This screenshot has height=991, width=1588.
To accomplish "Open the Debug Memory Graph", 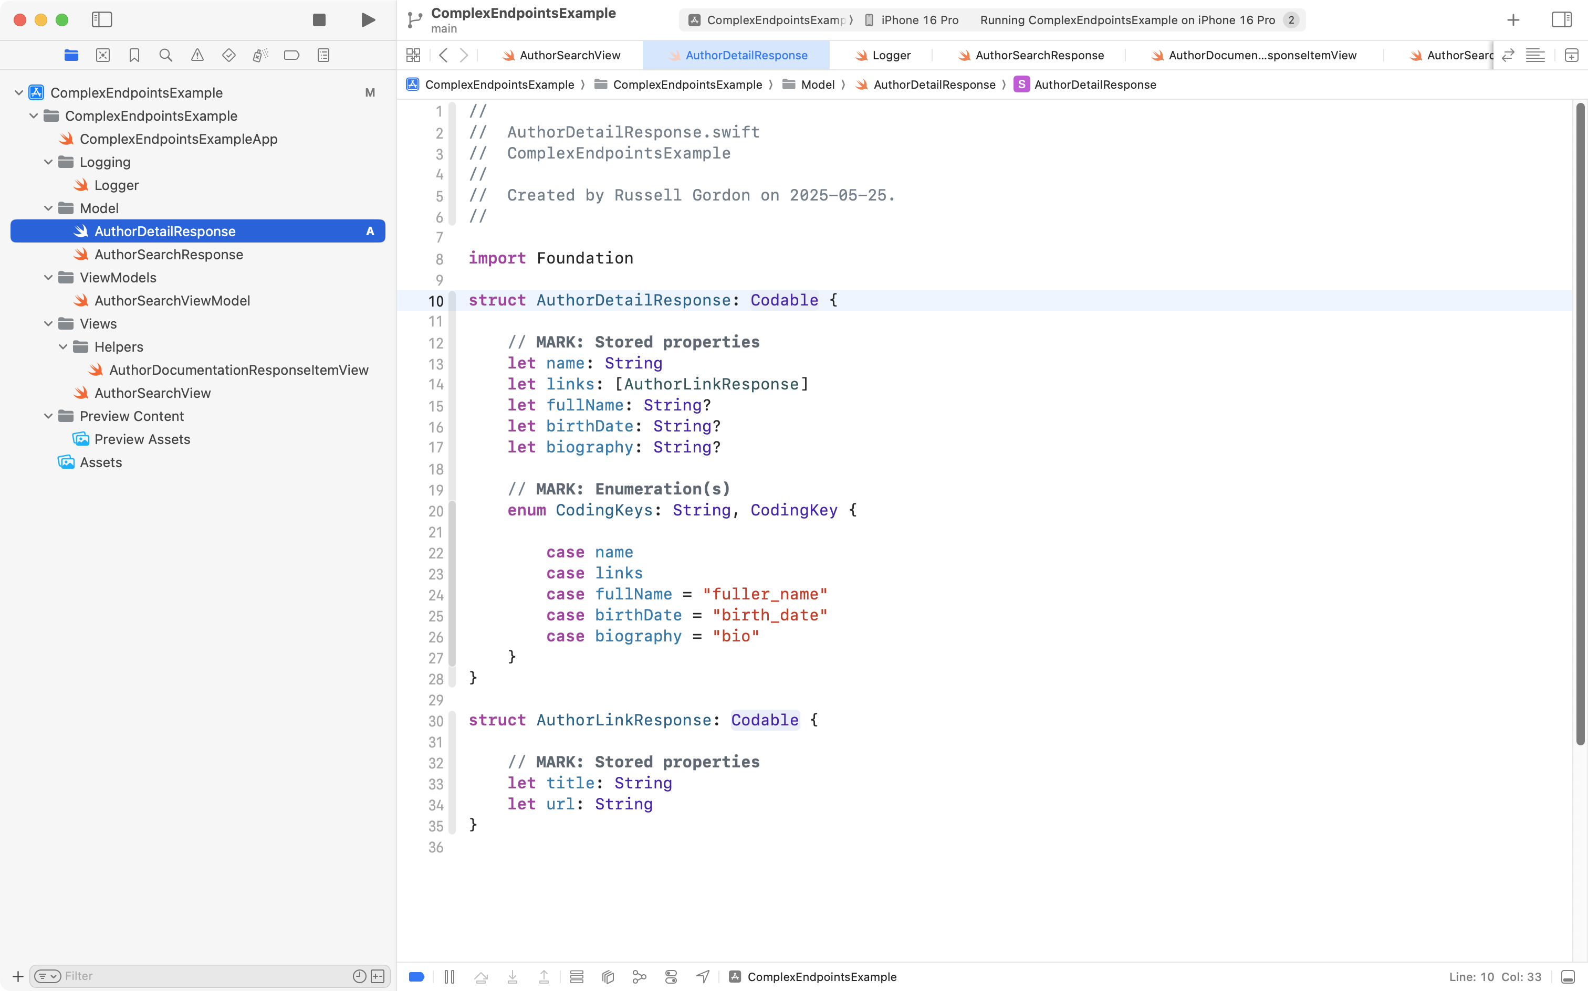I will [x=639, y=977].
